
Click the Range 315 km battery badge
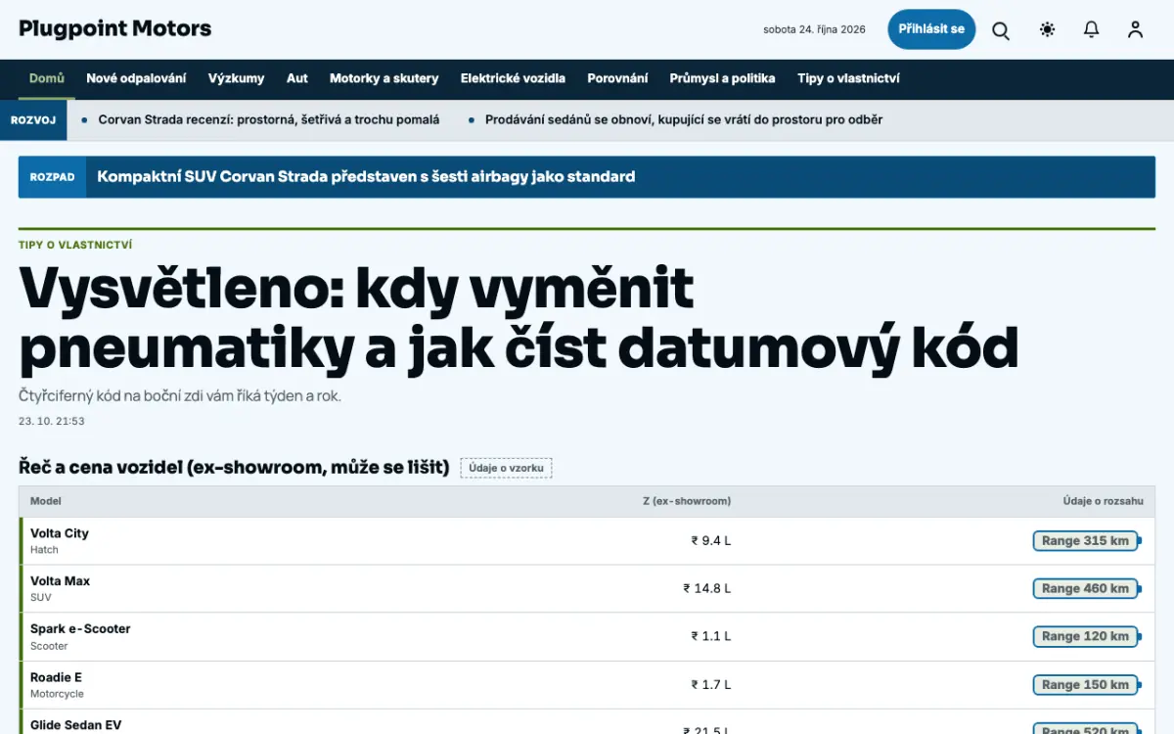coord(1087,540)
